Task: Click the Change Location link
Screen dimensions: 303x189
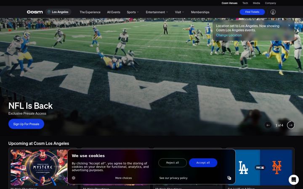Action: pyautogui.click(x=229, y=35)
